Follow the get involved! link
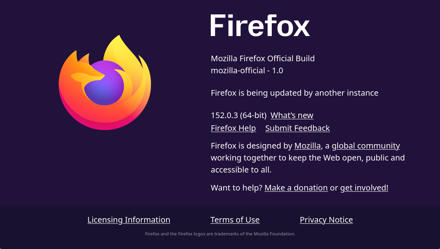The image size is (440, 249). [364, 188]
